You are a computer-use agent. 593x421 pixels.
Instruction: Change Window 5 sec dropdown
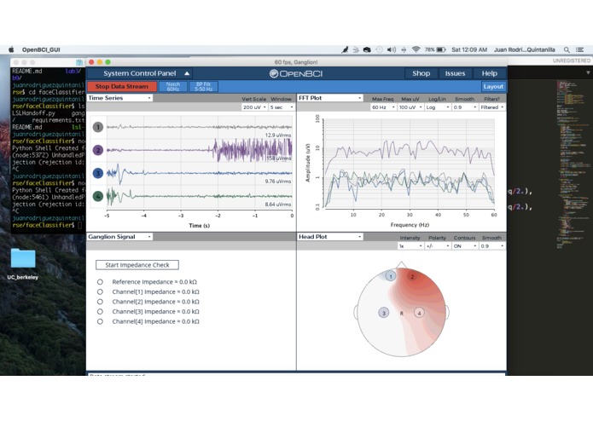pyautogui.click(x=282, y=107)
